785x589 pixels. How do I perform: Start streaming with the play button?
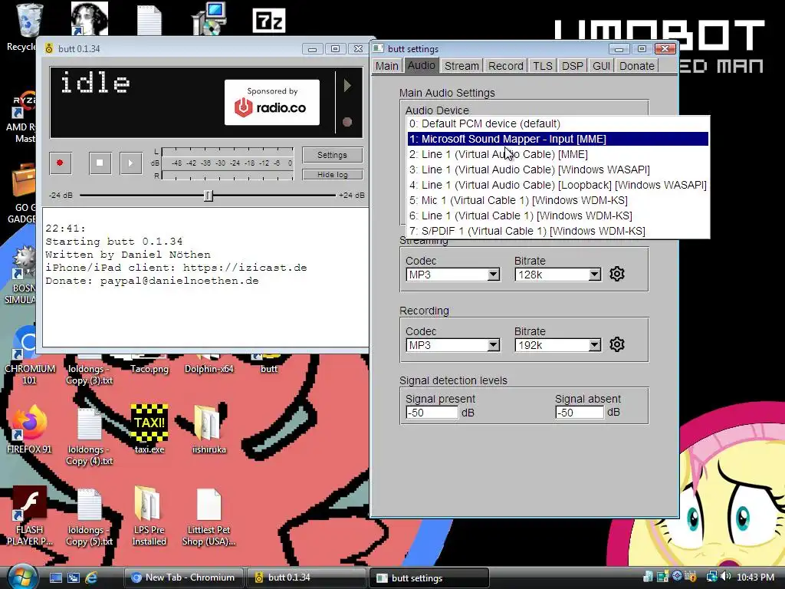click(x=130, y=163)
